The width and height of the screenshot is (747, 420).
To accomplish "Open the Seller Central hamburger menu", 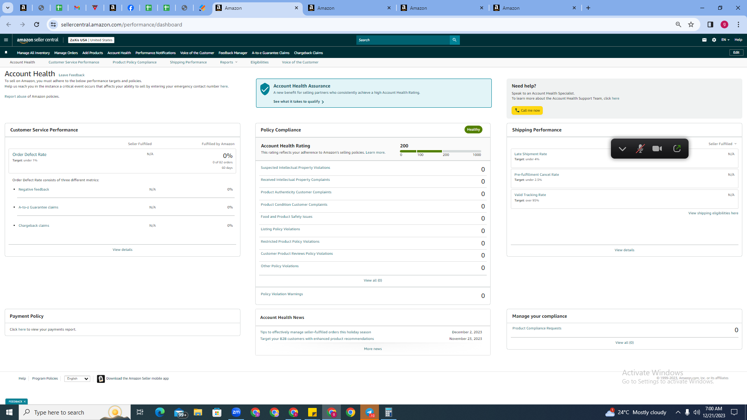I will (x=6, y=40).
